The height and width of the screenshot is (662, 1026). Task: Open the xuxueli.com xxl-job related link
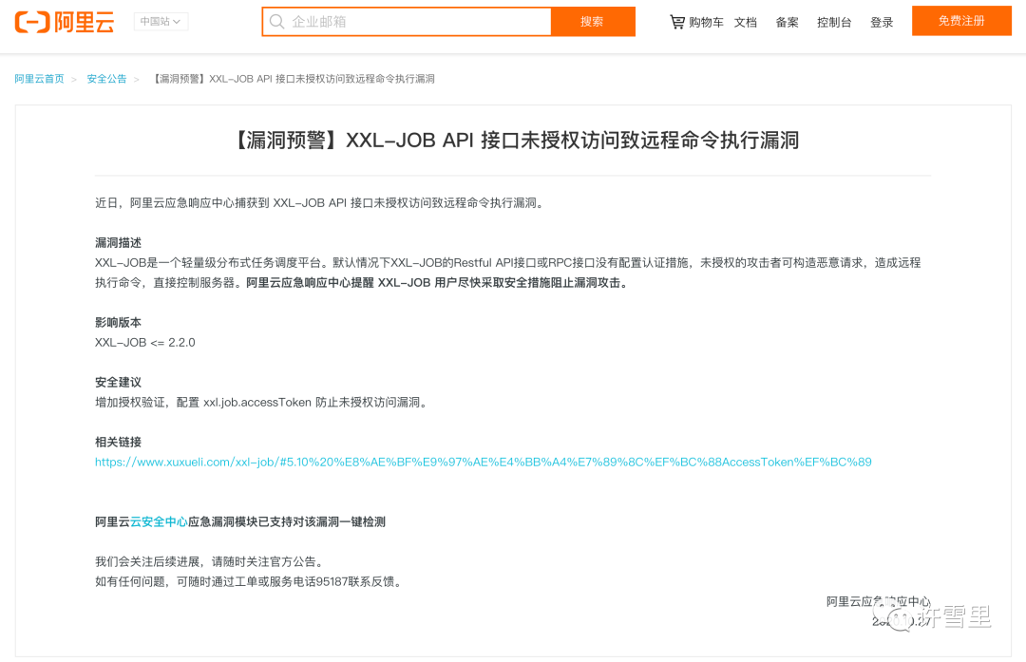(x=483, y=462)
